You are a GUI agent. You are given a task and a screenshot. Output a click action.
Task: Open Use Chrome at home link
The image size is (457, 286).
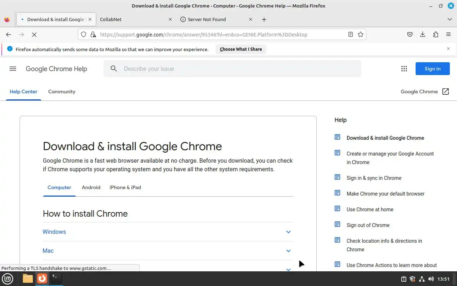(x=370, y=209)
